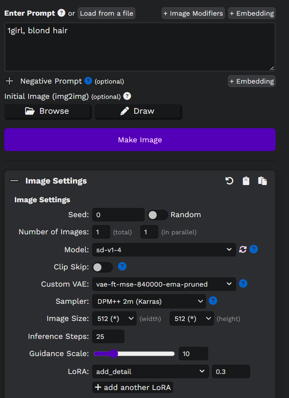Open the Custom VAE dropdown
This screenshot has width=289, height=398.
(x=164, y=284)
